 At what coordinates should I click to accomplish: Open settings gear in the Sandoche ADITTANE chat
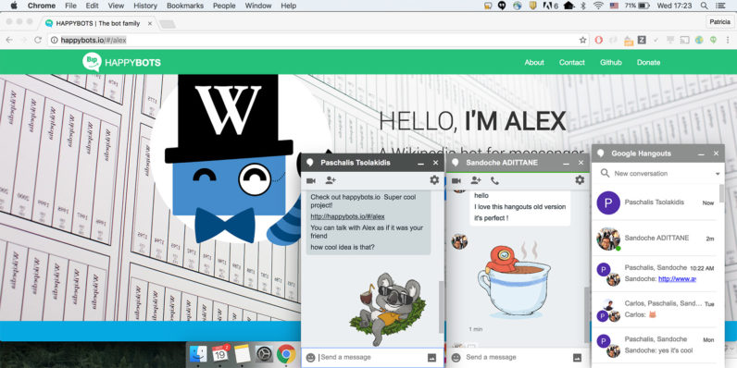pos(580,179)
